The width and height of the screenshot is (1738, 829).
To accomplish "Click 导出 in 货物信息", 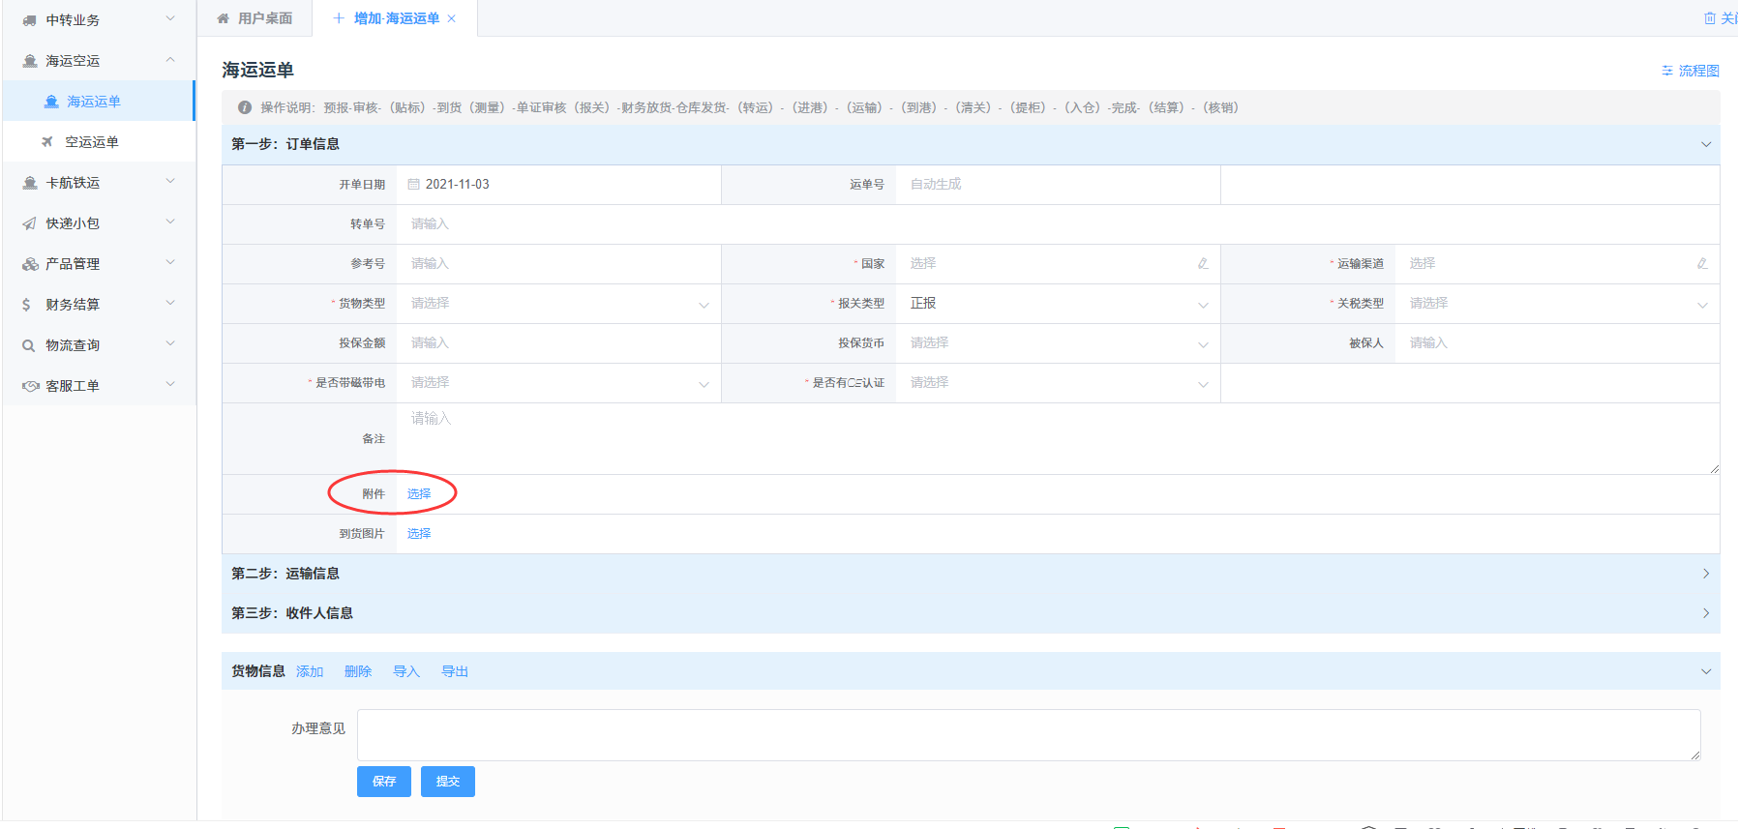I will (x=455, y=671).
